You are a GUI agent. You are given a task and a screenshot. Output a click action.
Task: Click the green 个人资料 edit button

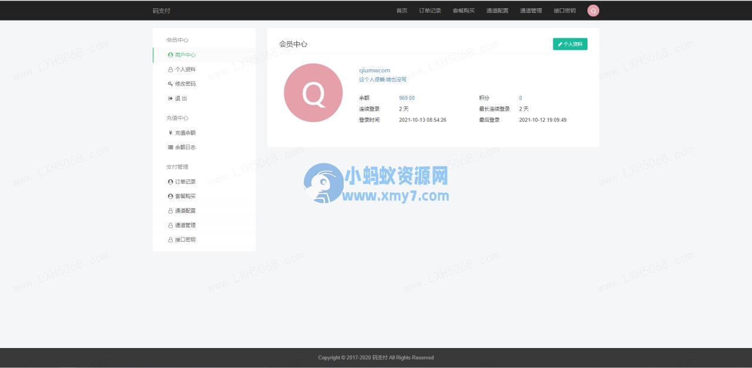point(569,44)
